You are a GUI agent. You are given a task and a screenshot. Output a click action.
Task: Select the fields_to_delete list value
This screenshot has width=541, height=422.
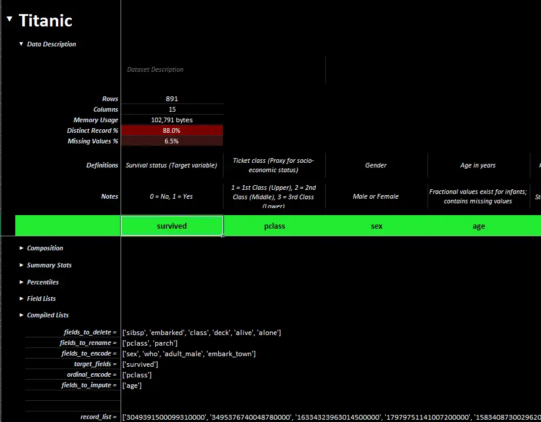(202, 333)
